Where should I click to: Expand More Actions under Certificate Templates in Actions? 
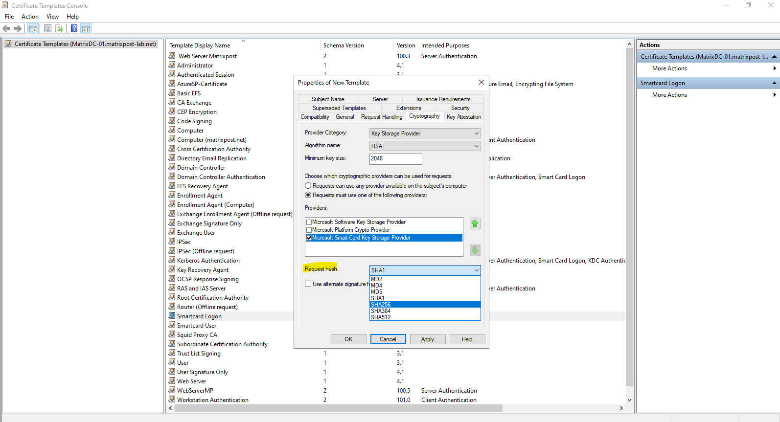click(708, 68)
